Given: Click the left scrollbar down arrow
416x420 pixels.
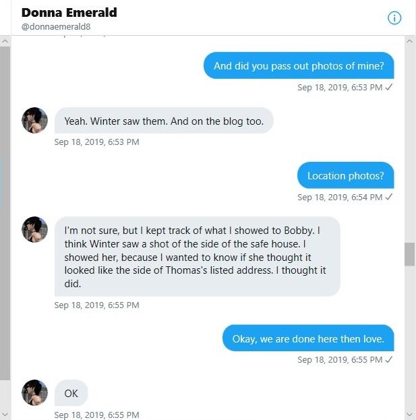Looking at the screenshot, I should [5, 413].
